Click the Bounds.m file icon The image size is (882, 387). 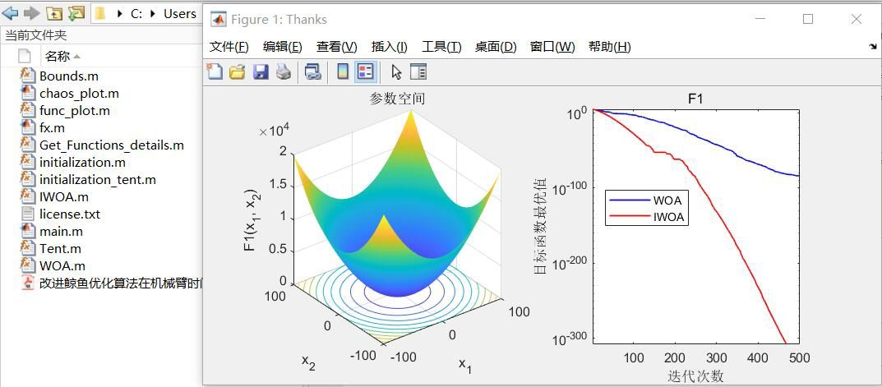[x=28, y=76]
